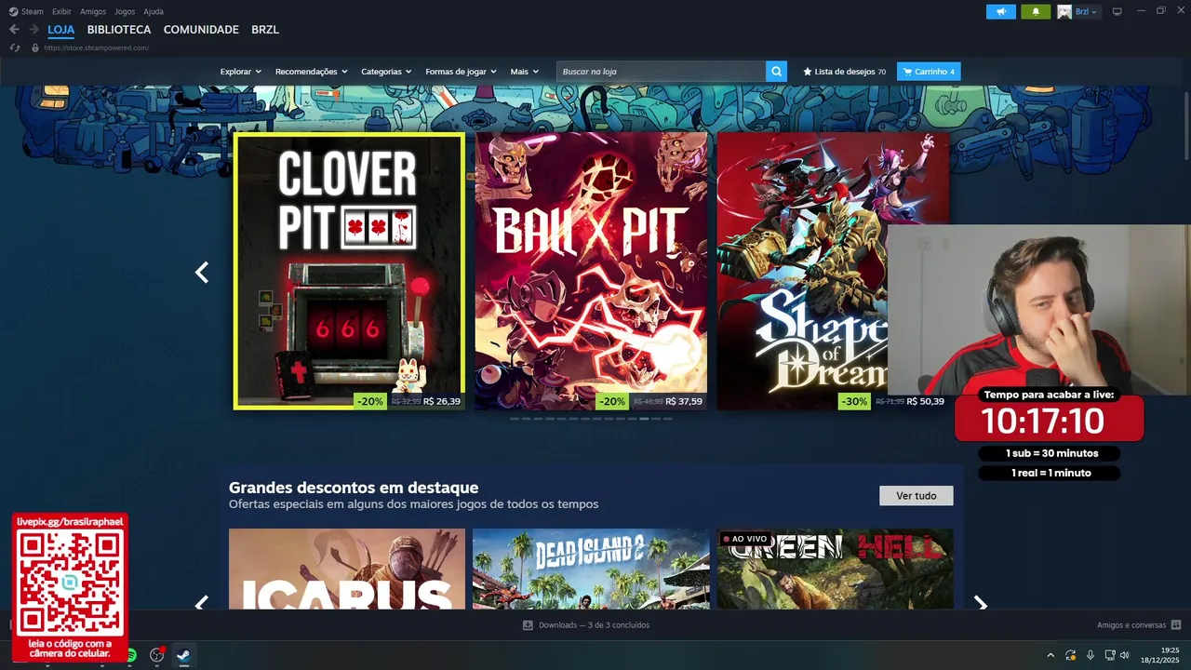This screenshot has height=670, width=1191.
Task: Switch to the COMUNIDADE tab
Action: tap(201, 30)
